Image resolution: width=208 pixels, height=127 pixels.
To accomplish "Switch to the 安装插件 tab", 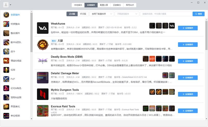I will click(91, 5).
